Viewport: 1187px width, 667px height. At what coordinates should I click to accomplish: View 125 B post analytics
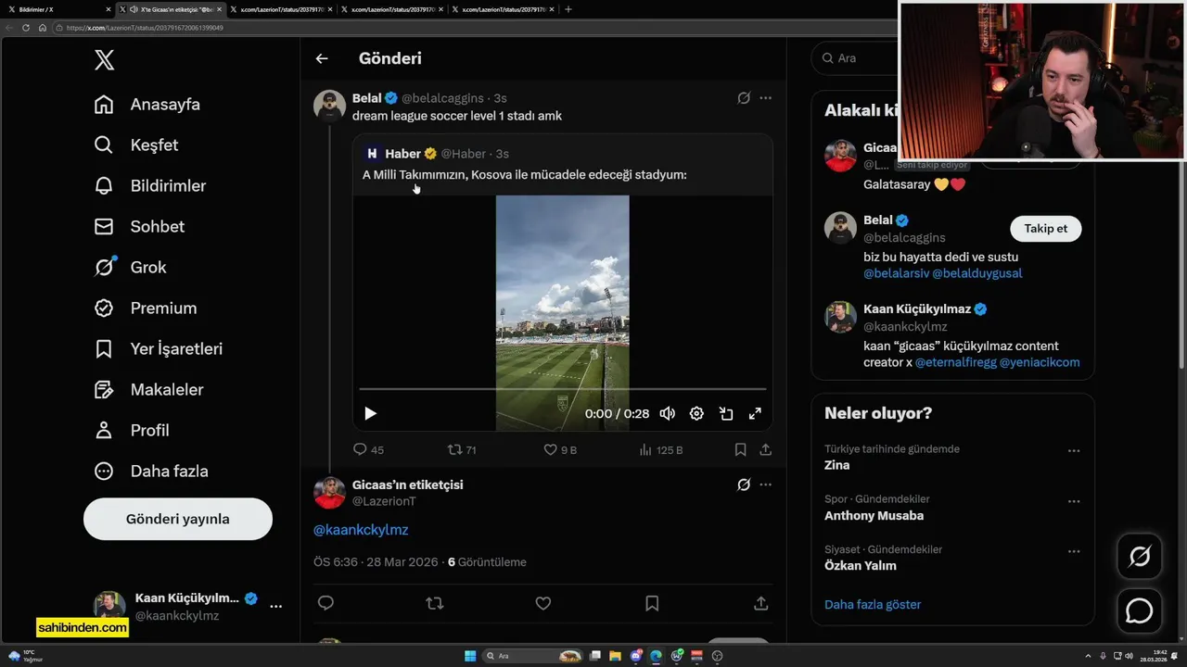click(661, 450)
